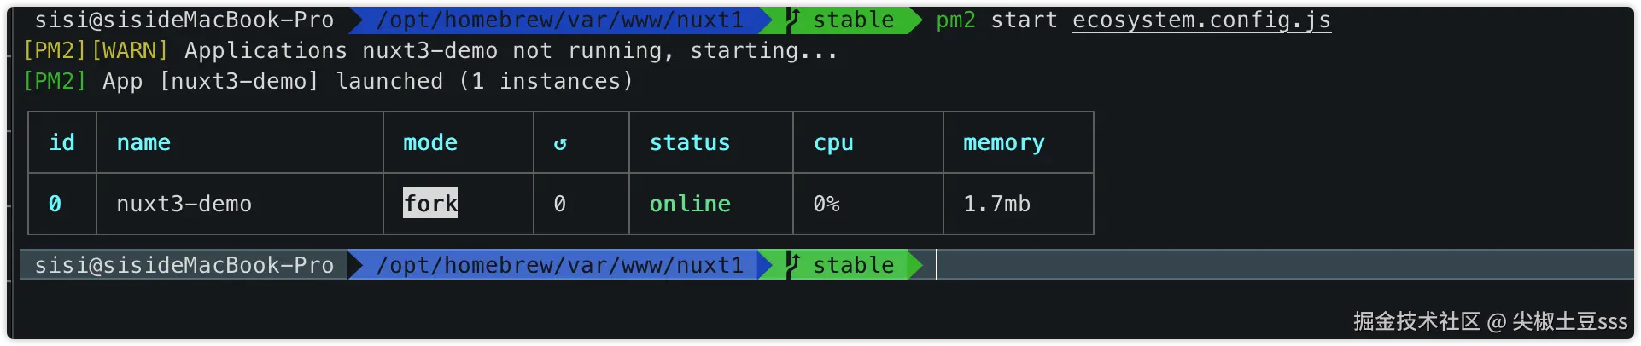Viewport: 1641px width, 346px height.
Task: Click the 1.7mb memory value
Action: pos(997,204)
